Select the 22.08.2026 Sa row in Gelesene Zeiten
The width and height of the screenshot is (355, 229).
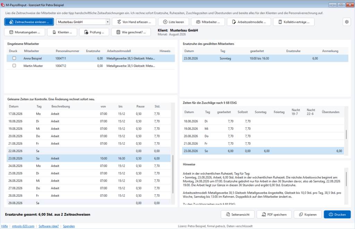[88, 151]
